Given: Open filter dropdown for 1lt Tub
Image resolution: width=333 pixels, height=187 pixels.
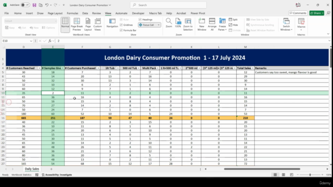Looking at the screenshot, I should click(118, 68).
